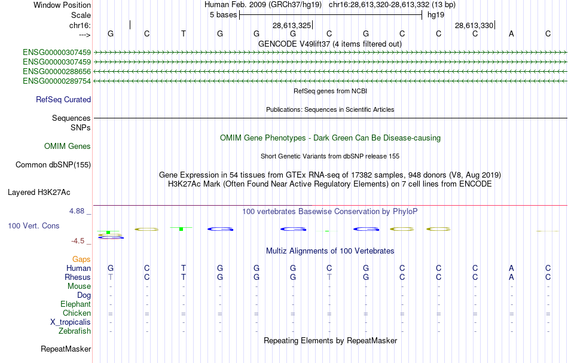568x363 pixels.
Task: Select the Elephant species row label
Action: click(76, 304)
